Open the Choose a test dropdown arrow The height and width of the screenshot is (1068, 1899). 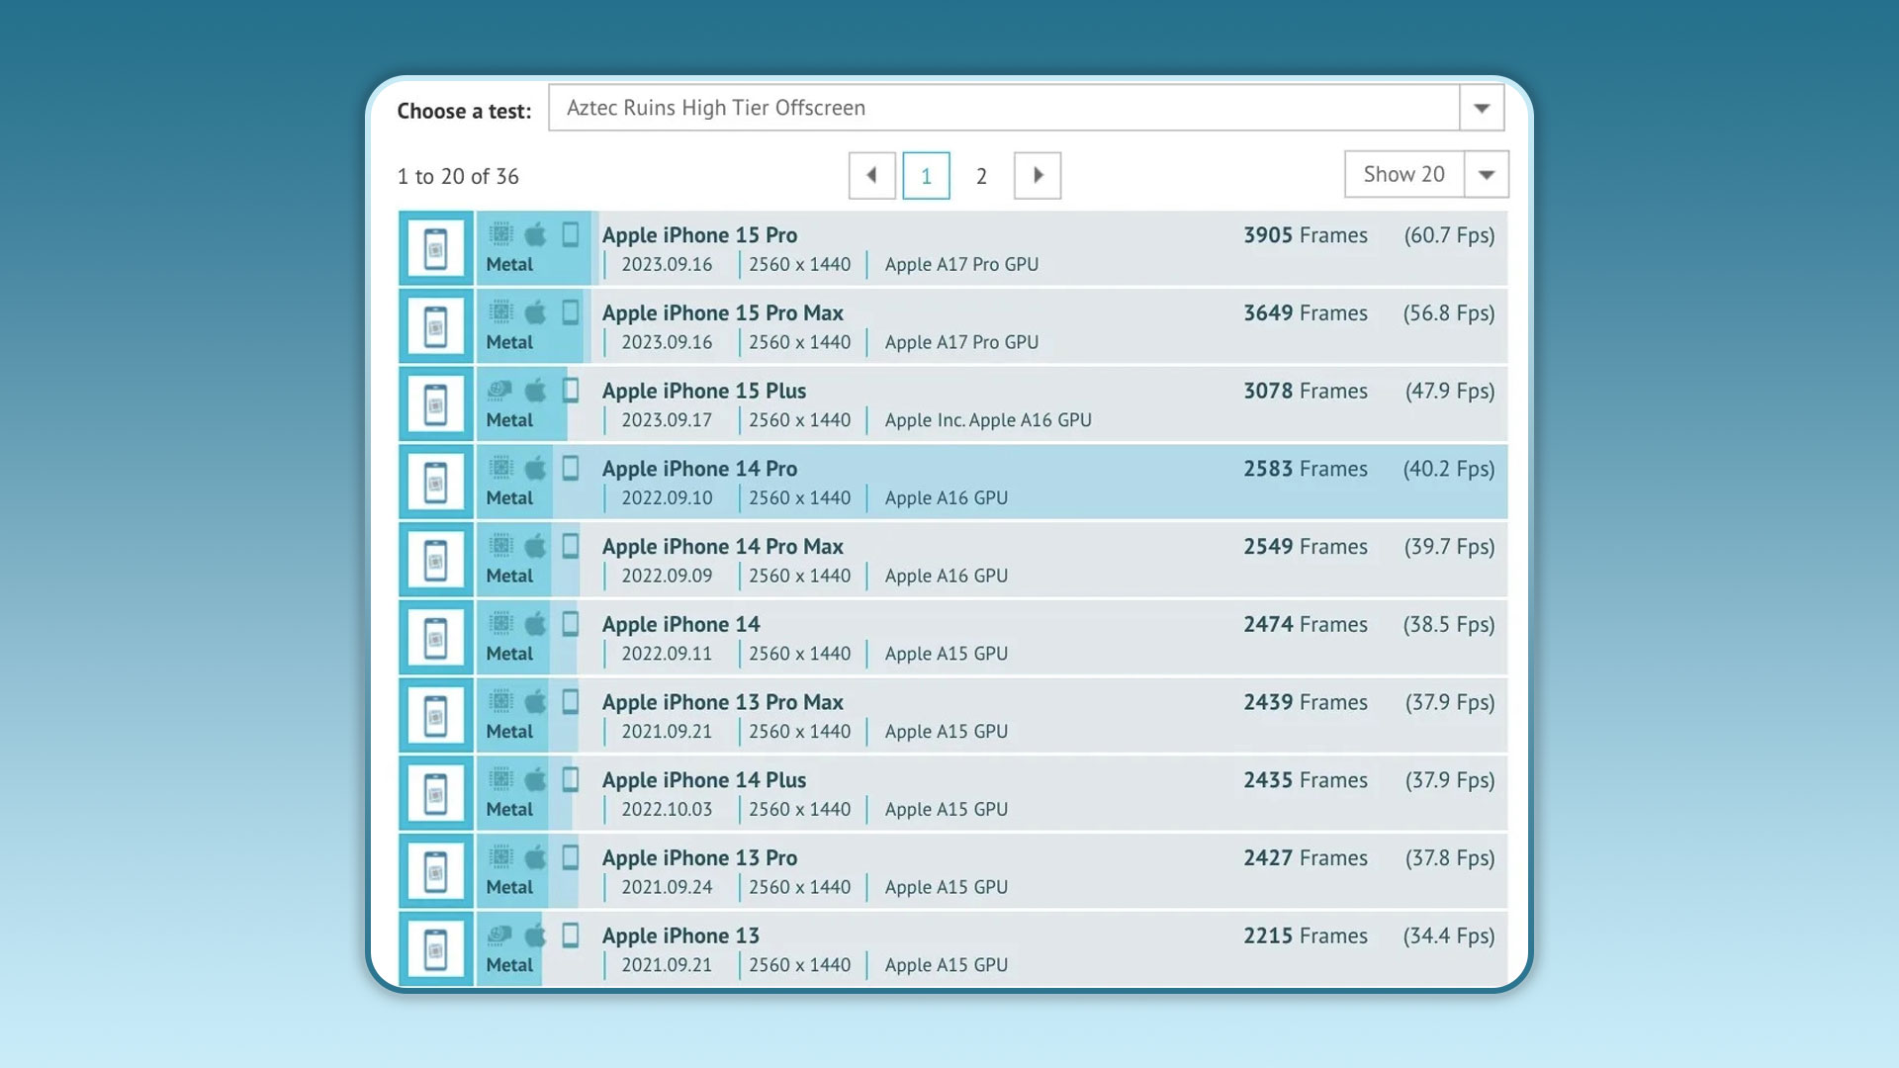pos(1482,108)
